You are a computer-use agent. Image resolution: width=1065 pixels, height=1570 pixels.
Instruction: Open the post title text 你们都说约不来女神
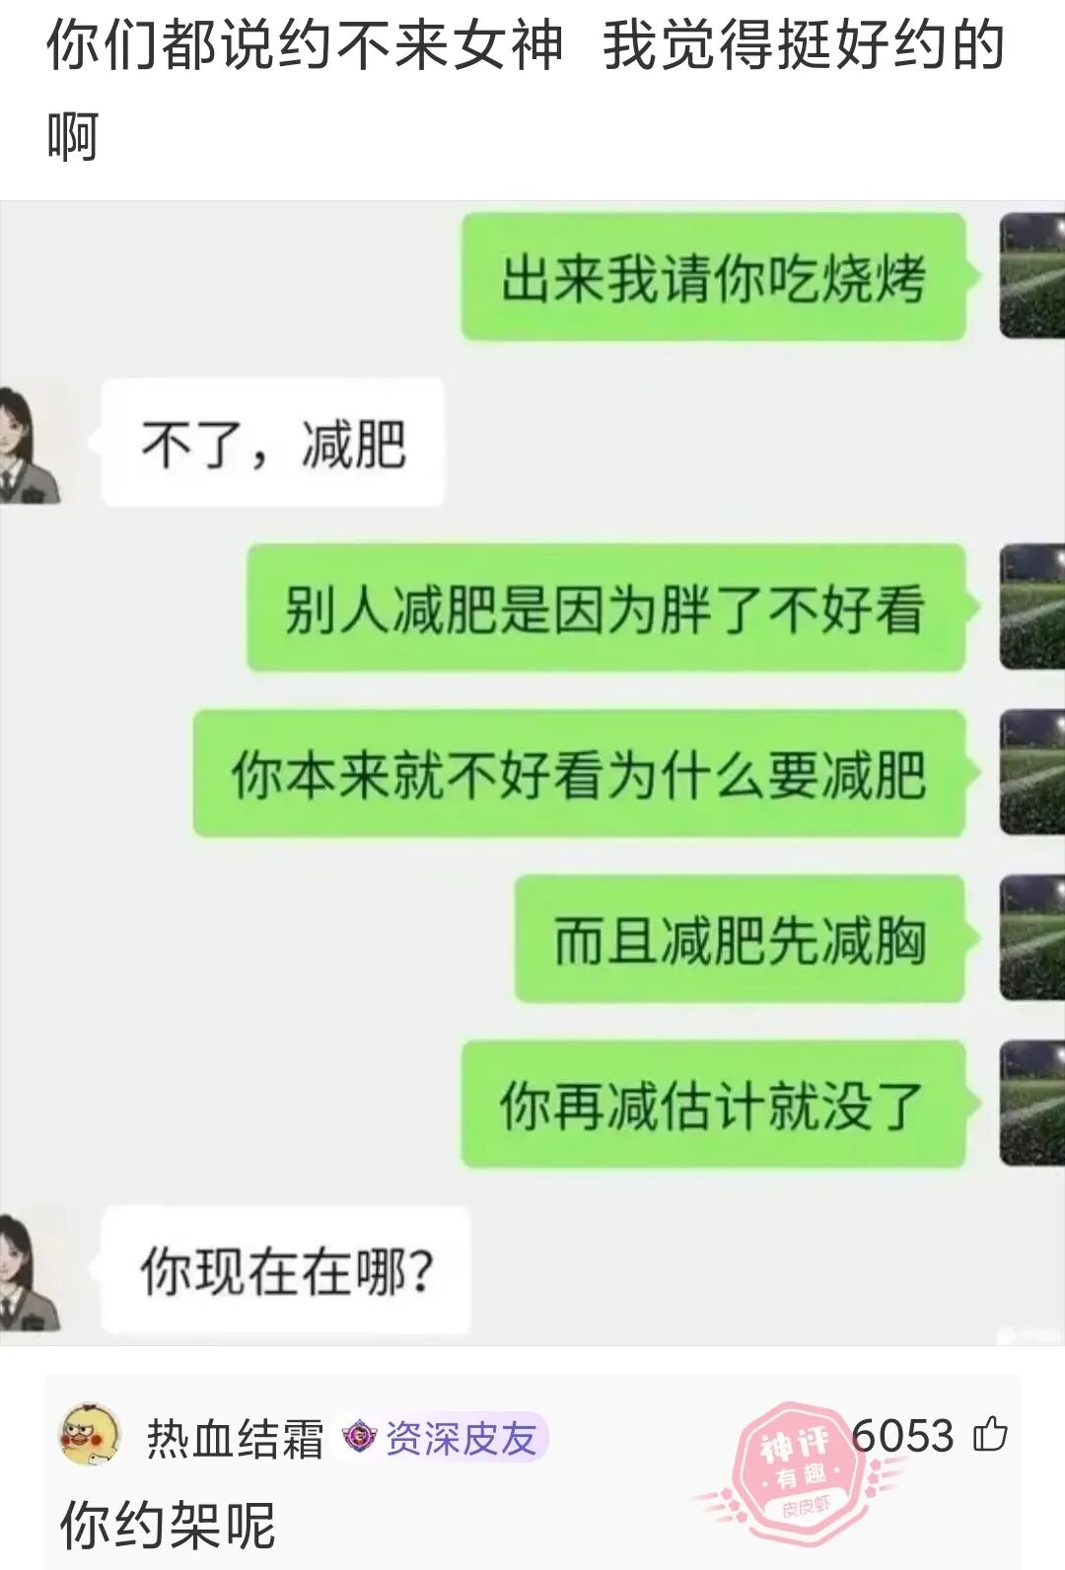pos(304,46)
